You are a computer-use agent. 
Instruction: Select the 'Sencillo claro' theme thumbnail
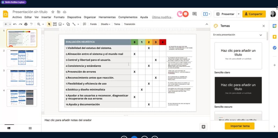click(x=238, y=56)
